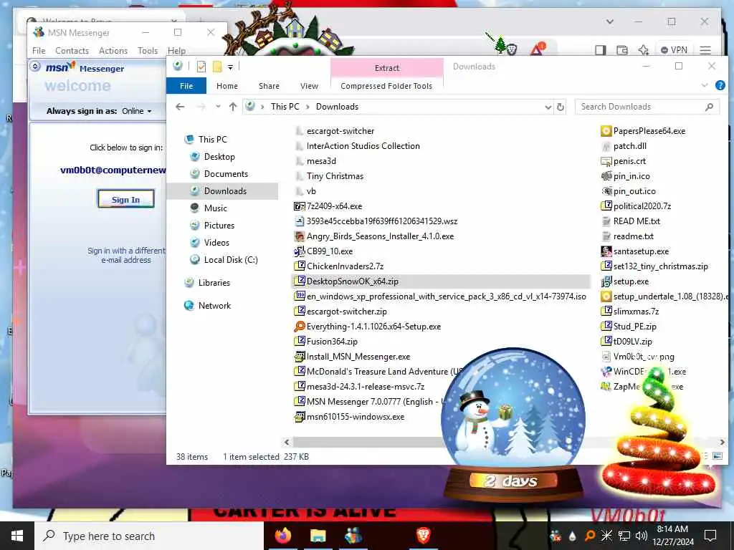
Task: Click the Explorer Help question mark icon
Action: point(720,86)
